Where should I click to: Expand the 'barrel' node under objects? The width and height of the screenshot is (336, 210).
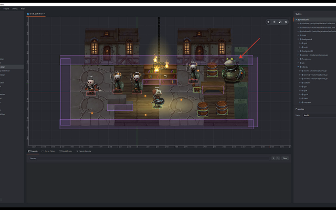300,71
